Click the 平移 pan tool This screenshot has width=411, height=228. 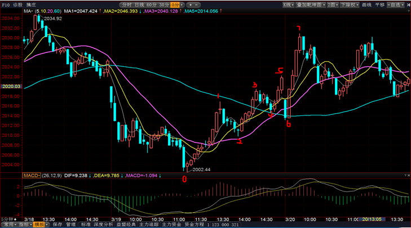[379, 5]
